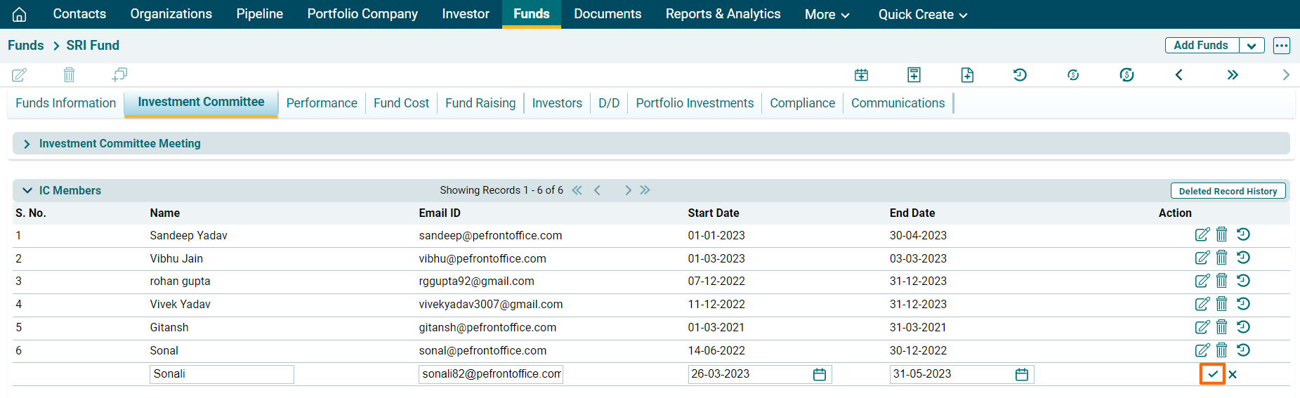
Task: Edit the Sandeep Yadav member row
Action: (1202, 234)
